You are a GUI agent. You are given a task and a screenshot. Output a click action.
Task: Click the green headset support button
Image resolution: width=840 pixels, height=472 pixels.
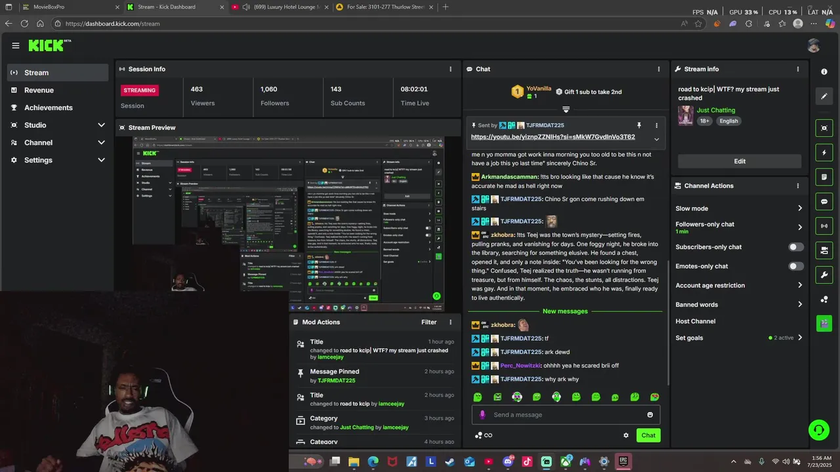(818, 430)
